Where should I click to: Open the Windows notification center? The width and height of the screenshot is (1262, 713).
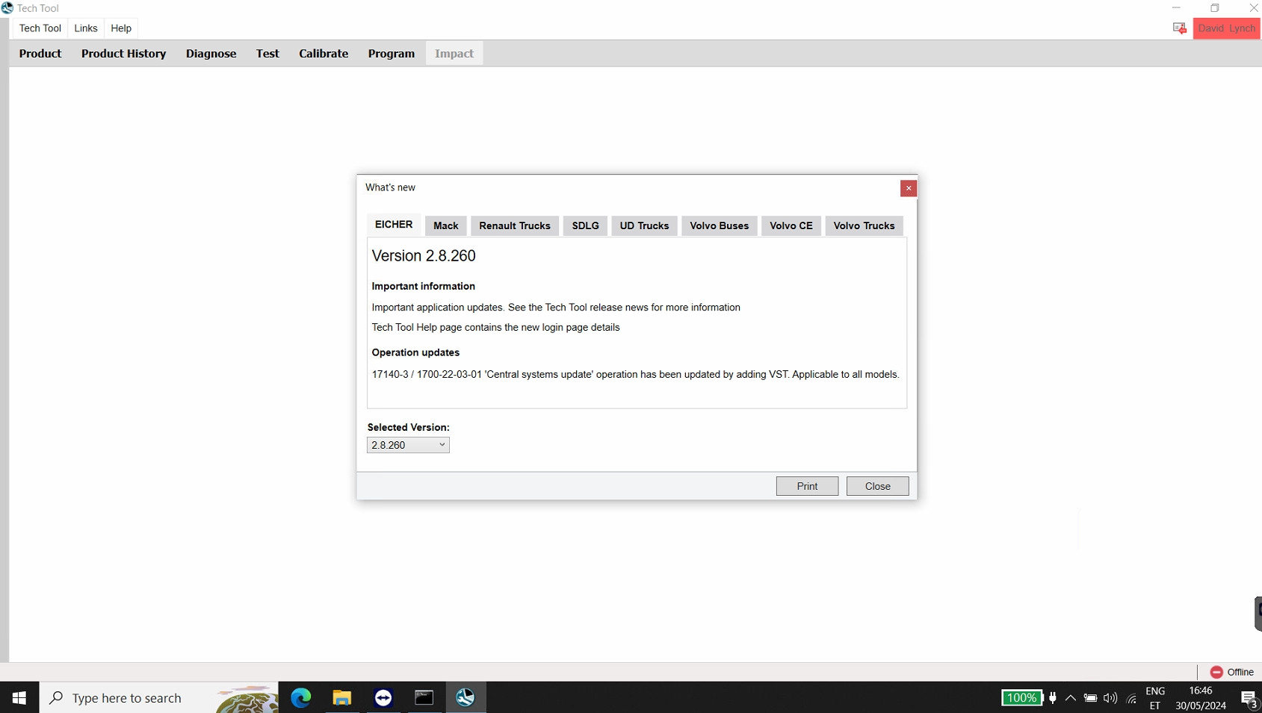pyautogui.click(x=1249, y=698)
